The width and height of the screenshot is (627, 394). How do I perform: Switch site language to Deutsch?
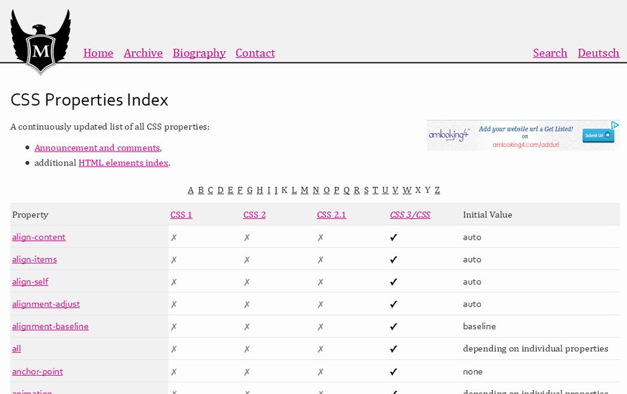click(x=598, y=53)
